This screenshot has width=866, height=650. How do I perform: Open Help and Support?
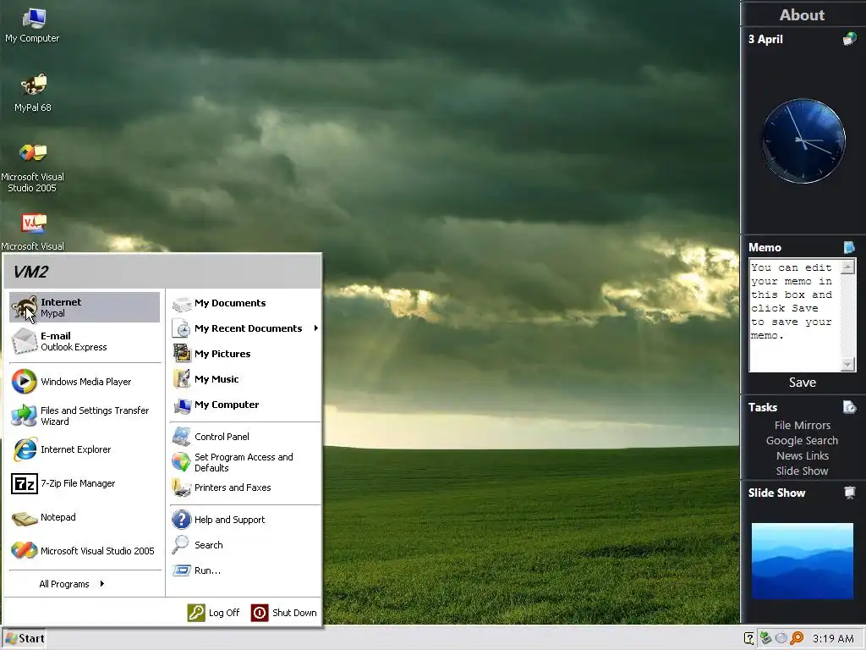[244, 520]
